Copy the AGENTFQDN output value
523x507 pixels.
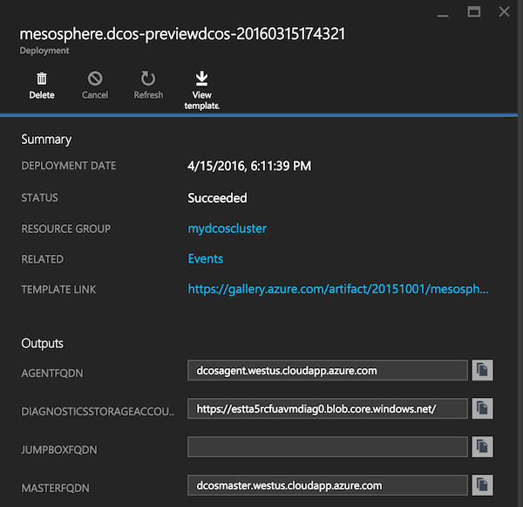(482, 370)
